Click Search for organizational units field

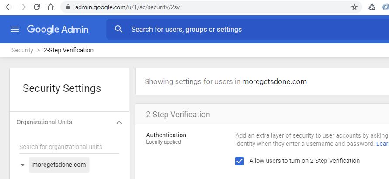pos(69,147)
